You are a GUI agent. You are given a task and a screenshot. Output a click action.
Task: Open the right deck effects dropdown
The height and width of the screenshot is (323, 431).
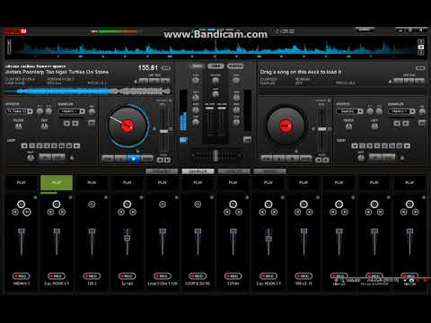(349, 111)
